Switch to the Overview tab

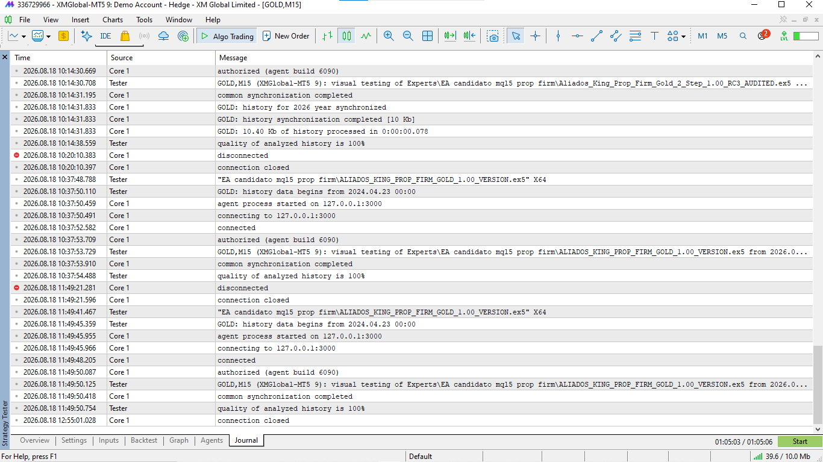(35, 440)
